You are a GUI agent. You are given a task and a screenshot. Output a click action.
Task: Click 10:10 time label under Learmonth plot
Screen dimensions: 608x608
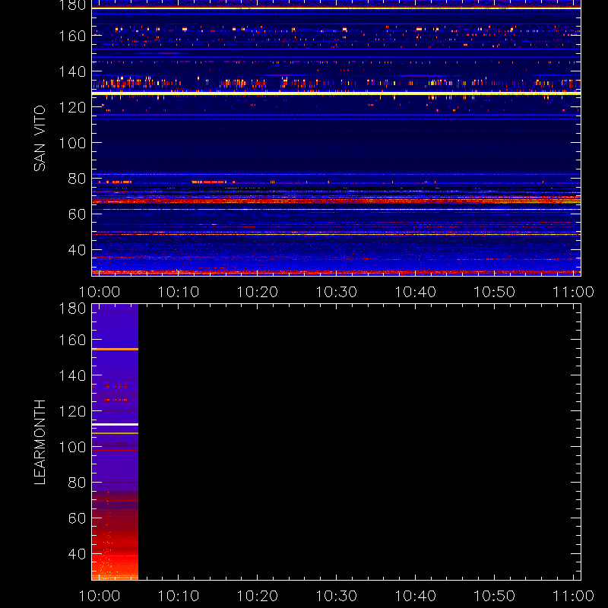tap(179, 596)
